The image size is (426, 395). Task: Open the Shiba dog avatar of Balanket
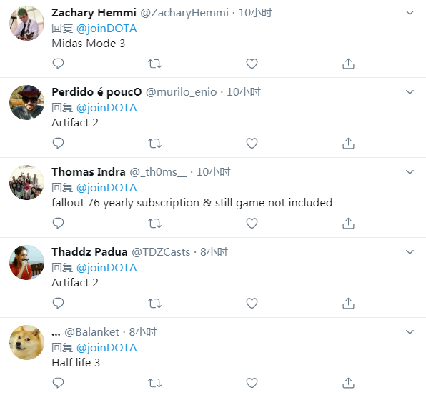point(26,342)
